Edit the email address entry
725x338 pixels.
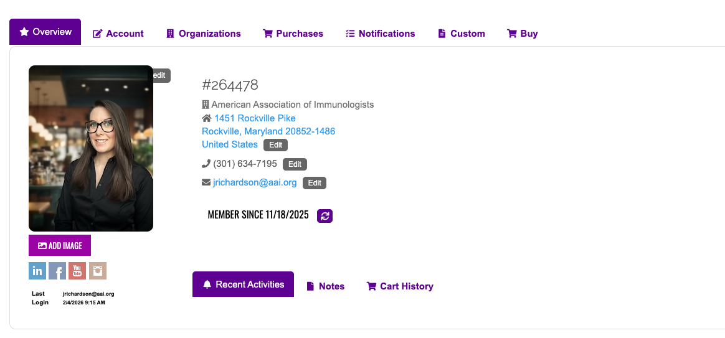pos(315,183)
